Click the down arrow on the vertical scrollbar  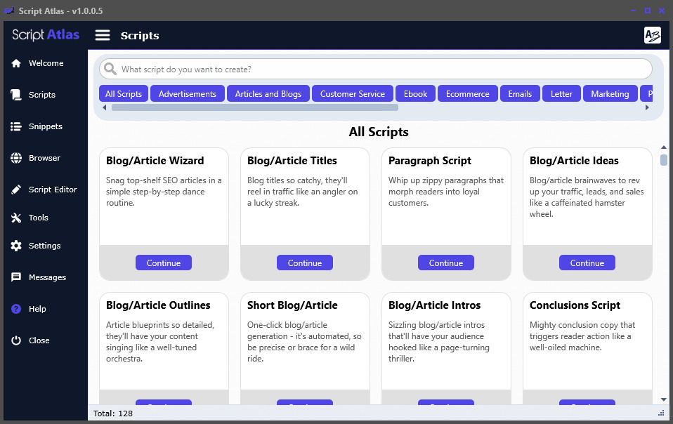click(663, 398)
